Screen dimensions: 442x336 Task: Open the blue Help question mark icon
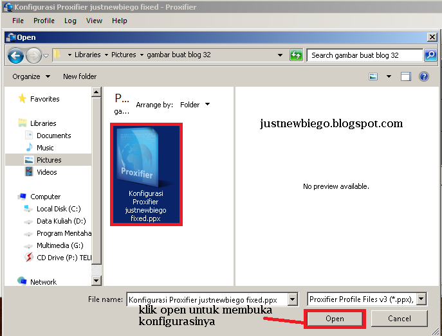pos(424,76)
